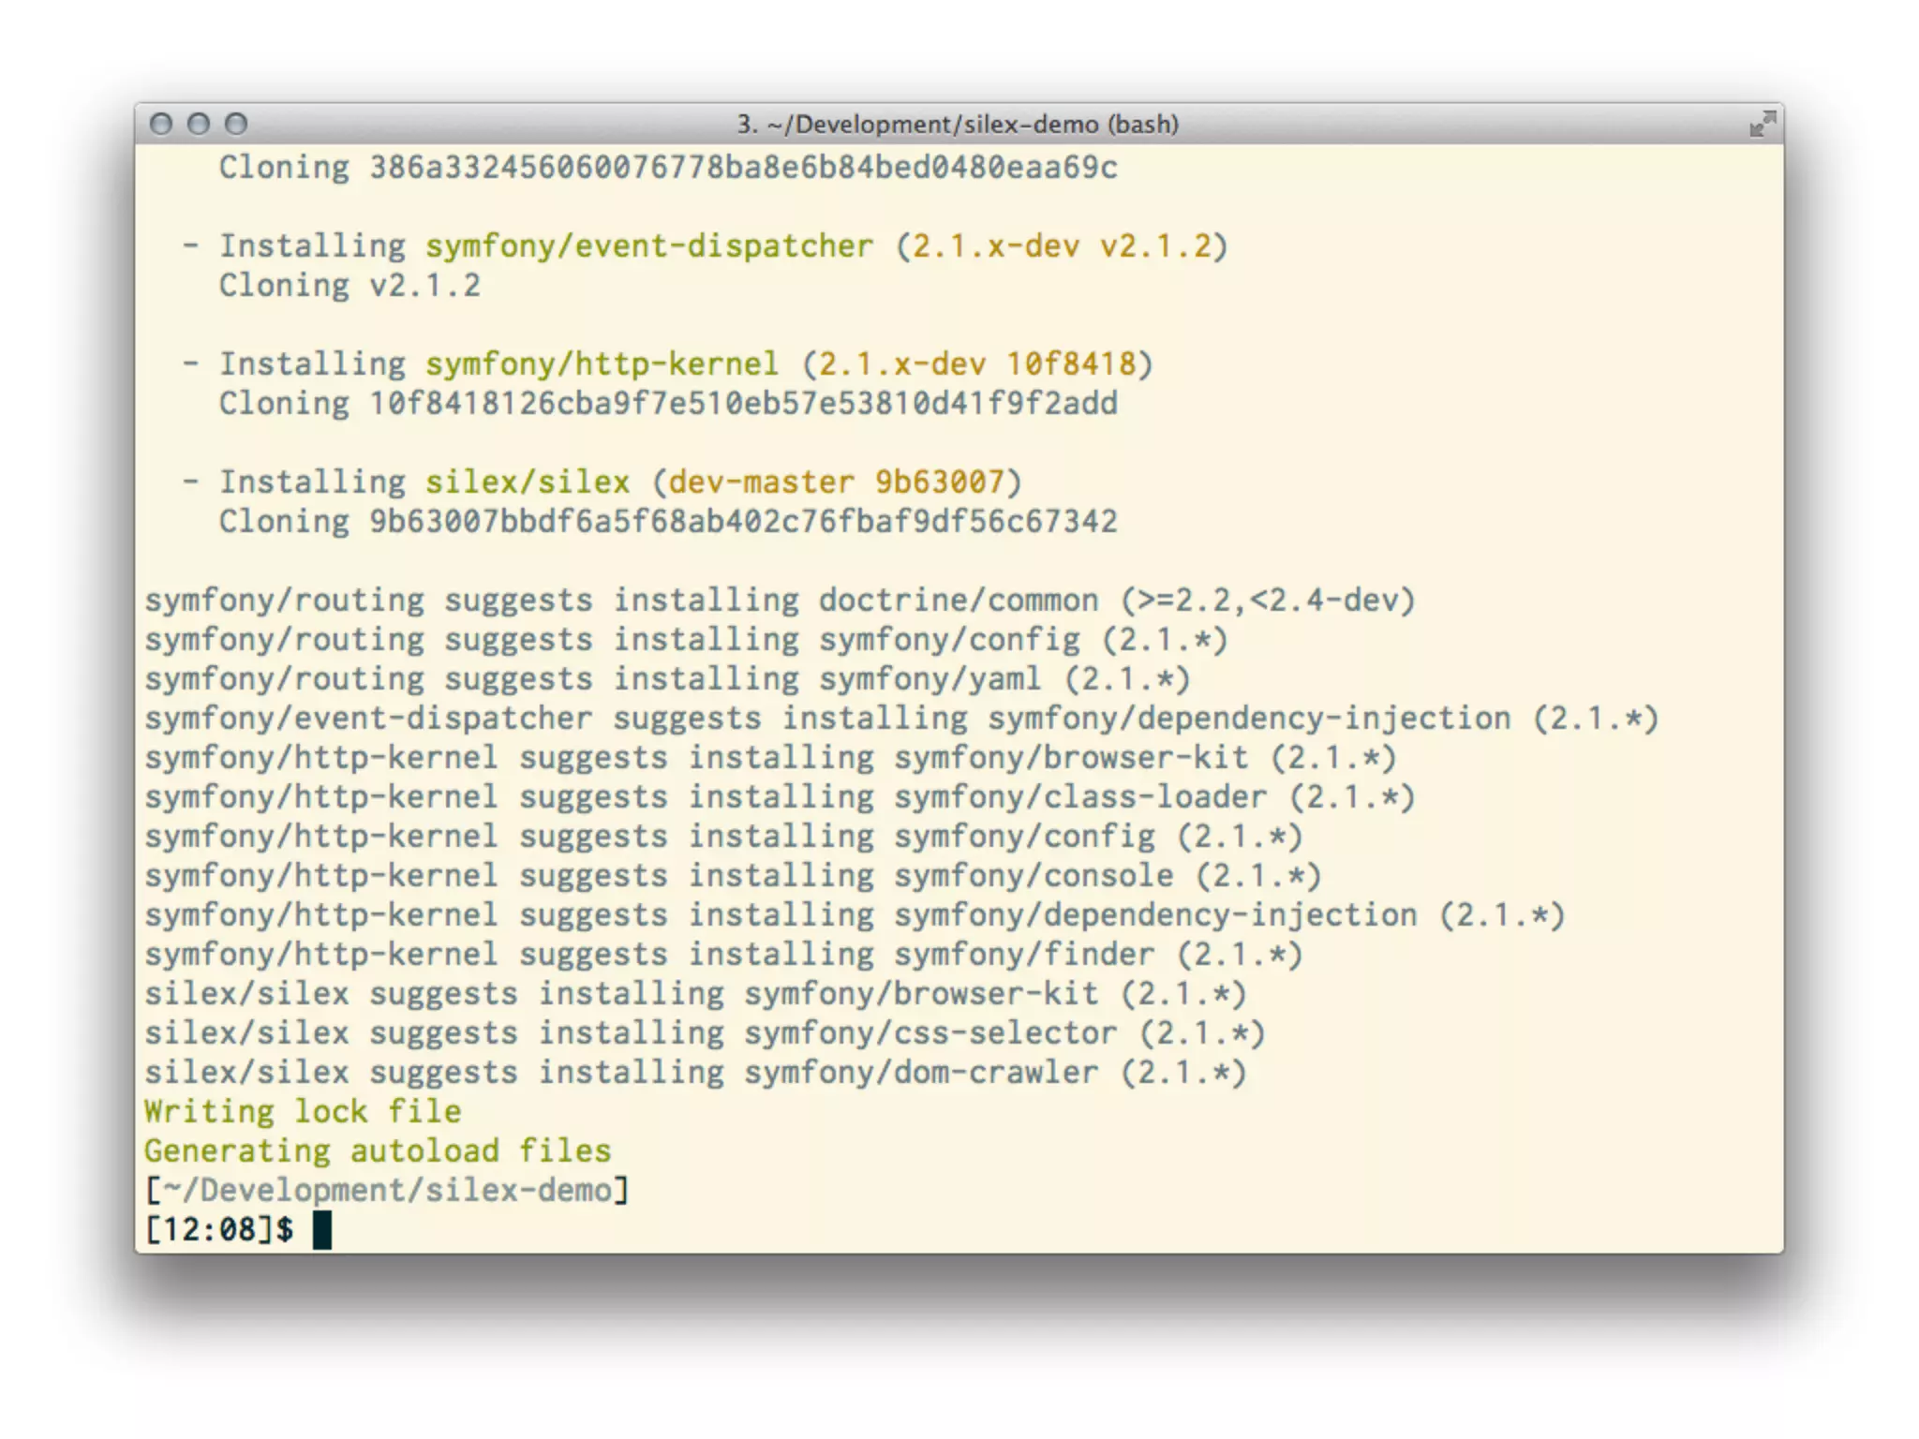The height and width of the screenshot is (1439, 1919).
Task: Close the terminal window with left round button
Action: tap(161, 124)
